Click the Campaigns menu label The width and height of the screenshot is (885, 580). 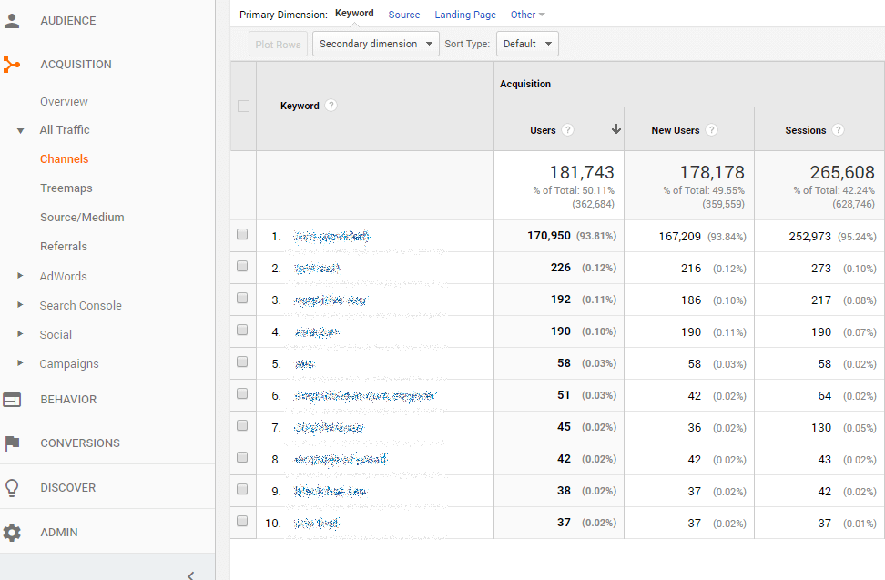pyautogui.click(x=69, y=364)
